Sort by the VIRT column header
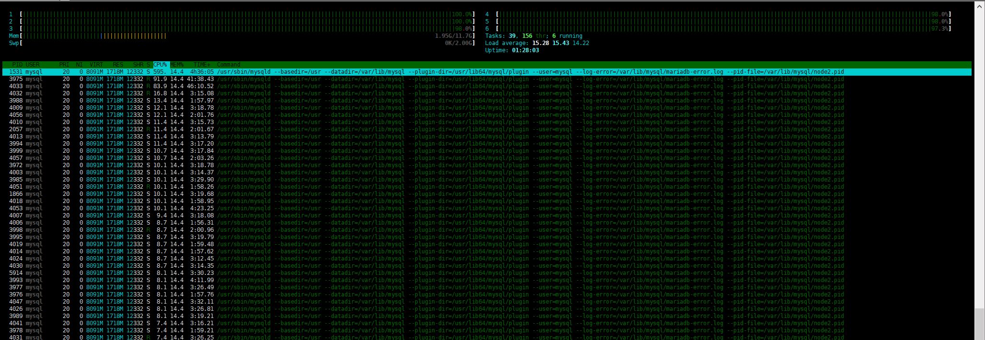The height and width of the screenshot is (340, 985). coord(96,65)
